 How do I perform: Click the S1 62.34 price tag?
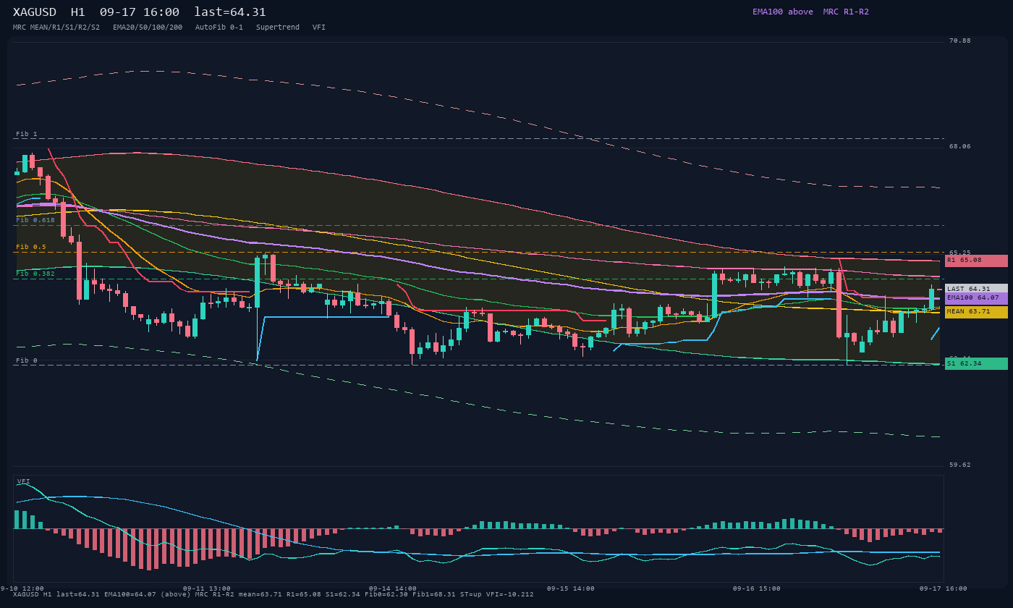976,363
